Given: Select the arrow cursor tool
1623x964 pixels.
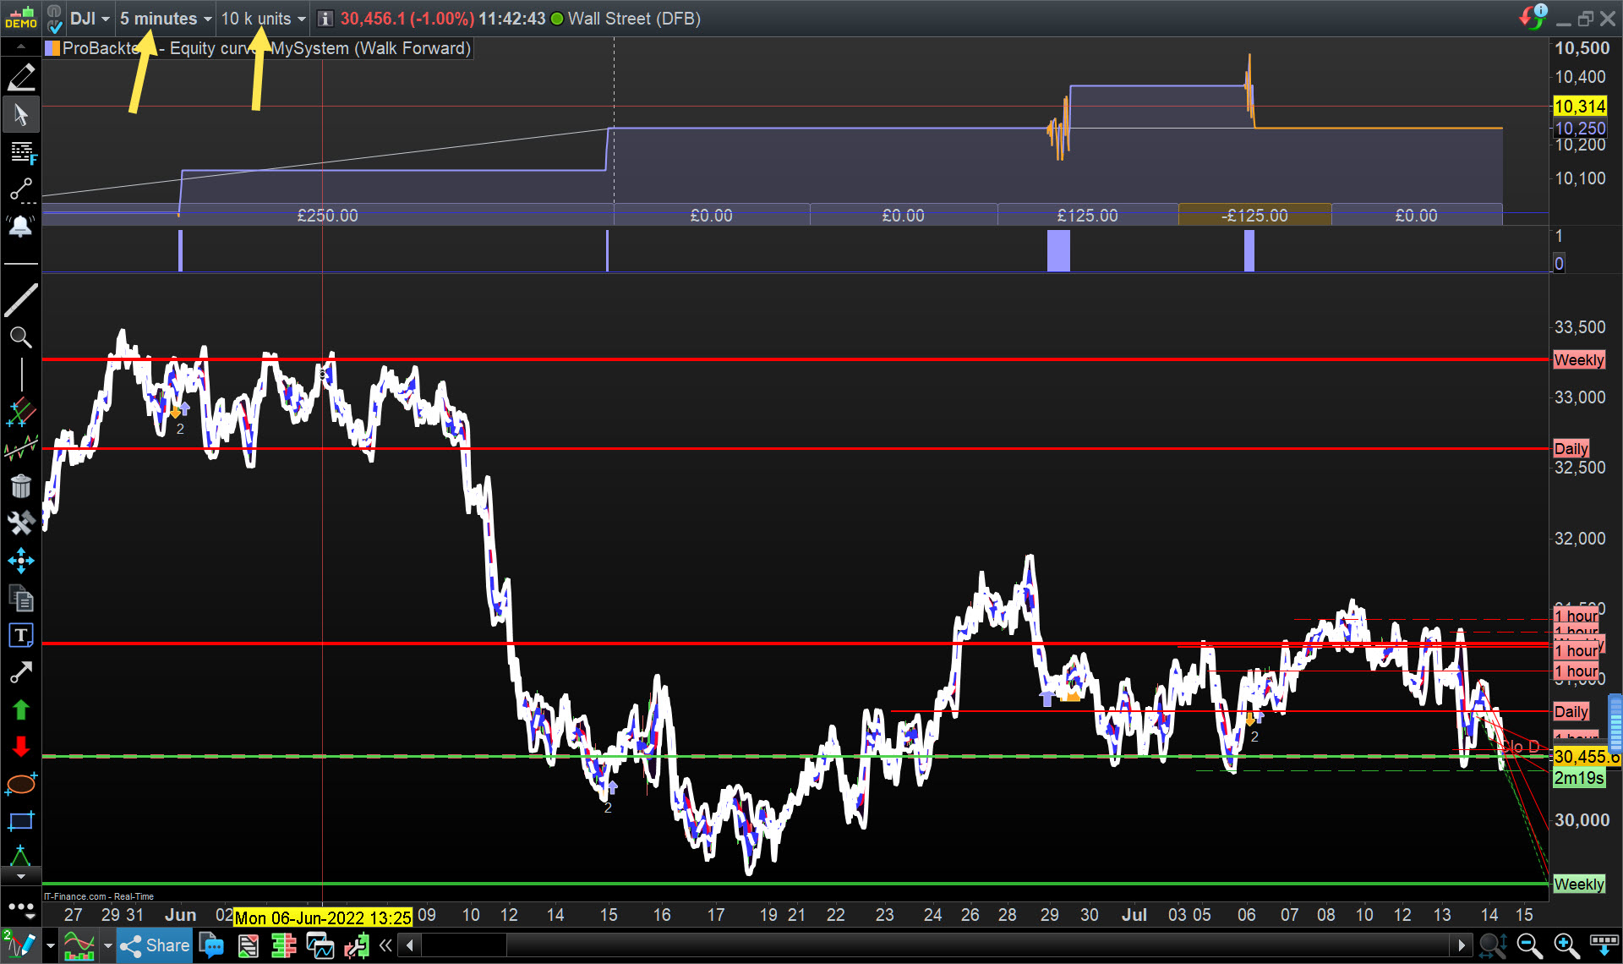Looking at the screenshot, I should coord(20,114).
